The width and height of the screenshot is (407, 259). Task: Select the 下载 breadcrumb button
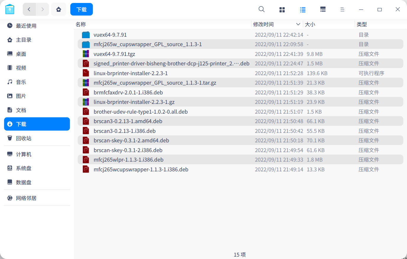click(81, 9)
